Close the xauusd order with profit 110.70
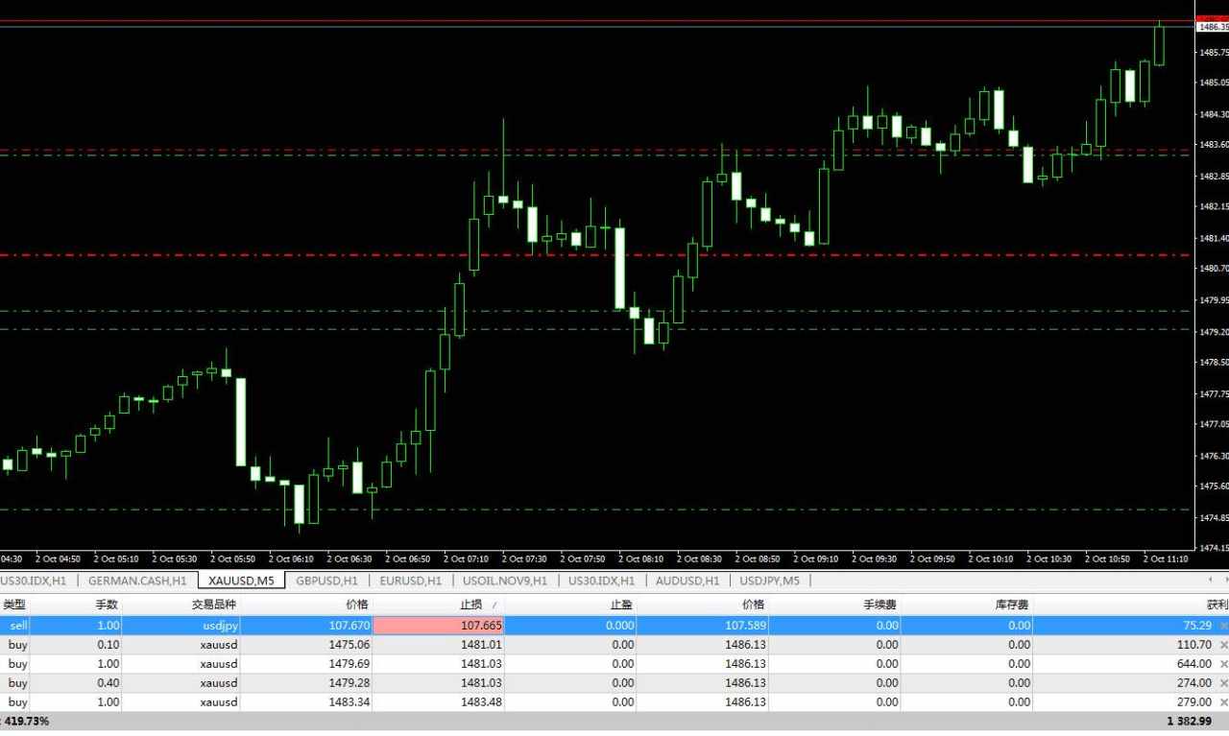The height and width of the screenshot is (736, 1229). [1223, 645]
